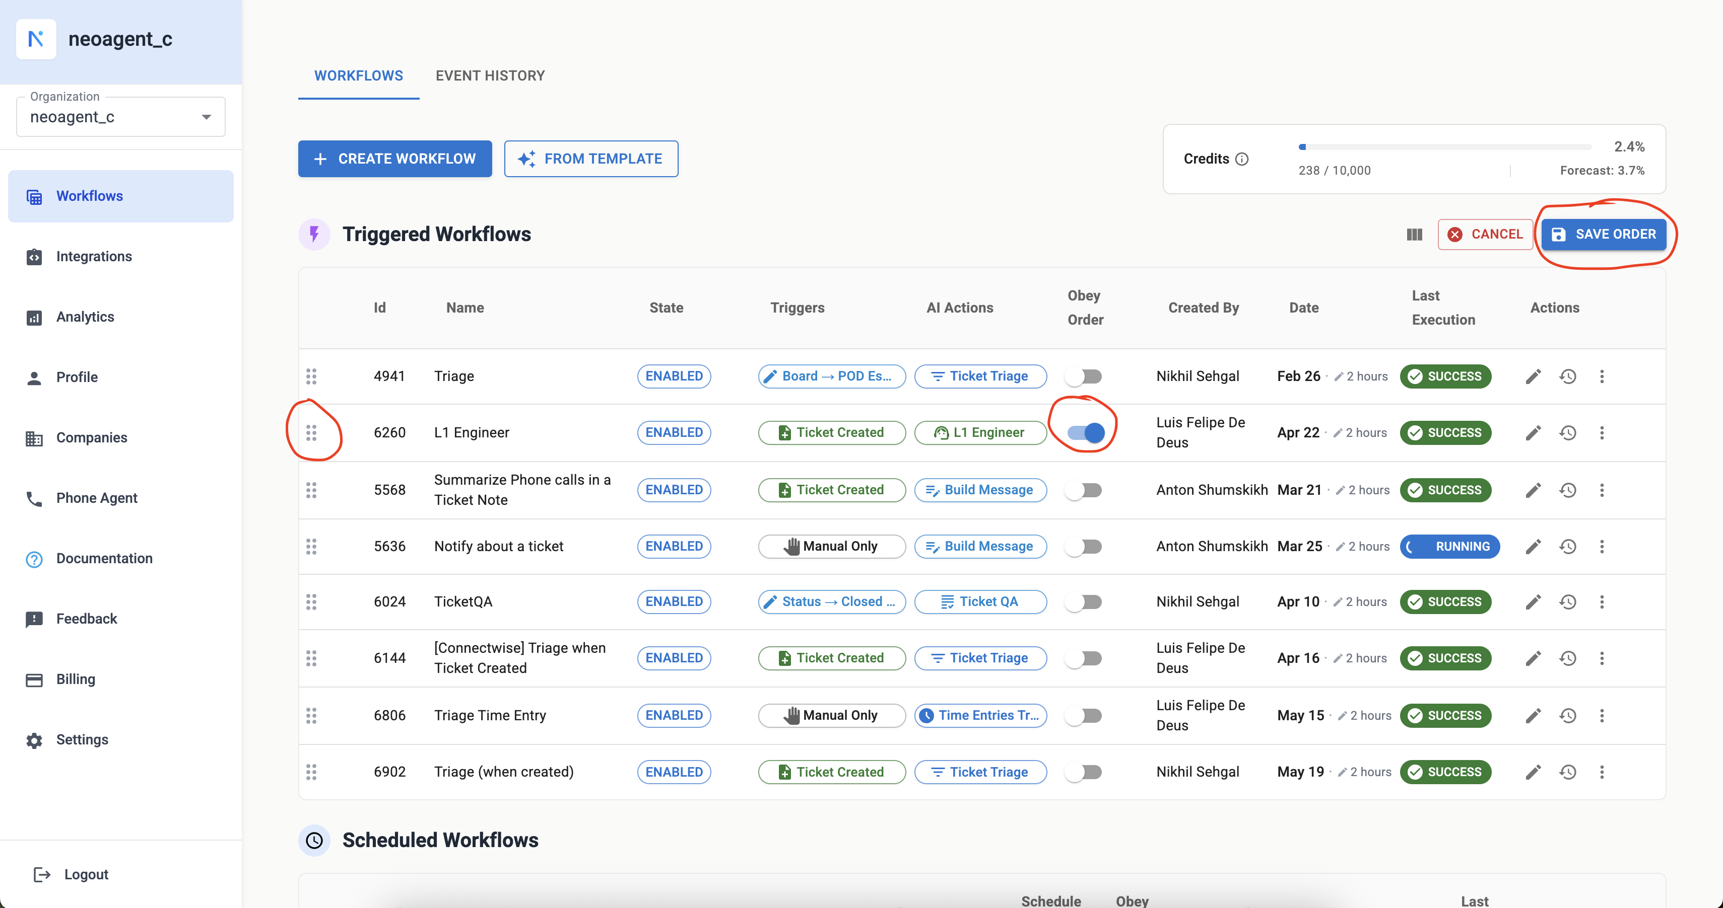Screen dimensions: 1723x908
Task: Click the Credits info icon
Action: pyautogui.click(x=1241, y=159)
